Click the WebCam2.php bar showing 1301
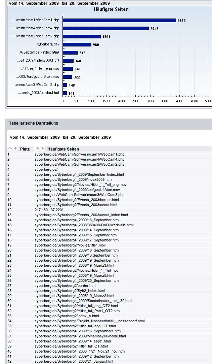Screen dimensions: 212x364 82,36
